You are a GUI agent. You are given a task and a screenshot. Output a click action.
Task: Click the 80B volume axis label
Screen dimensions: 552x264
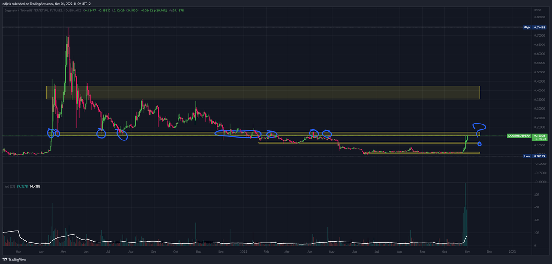click(535, 195)
